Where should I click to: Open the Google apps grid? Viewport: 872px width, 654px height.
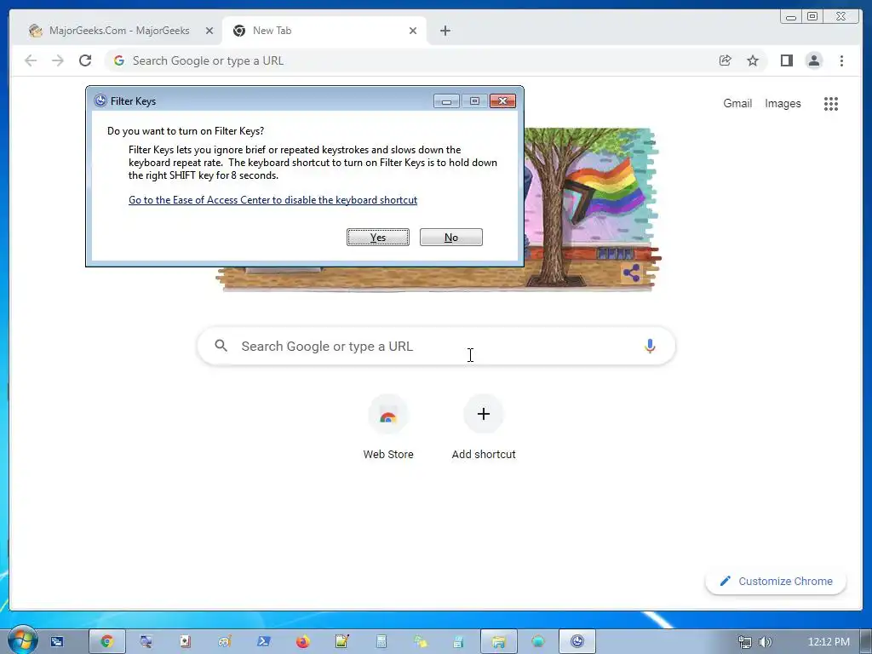[831, 103]
